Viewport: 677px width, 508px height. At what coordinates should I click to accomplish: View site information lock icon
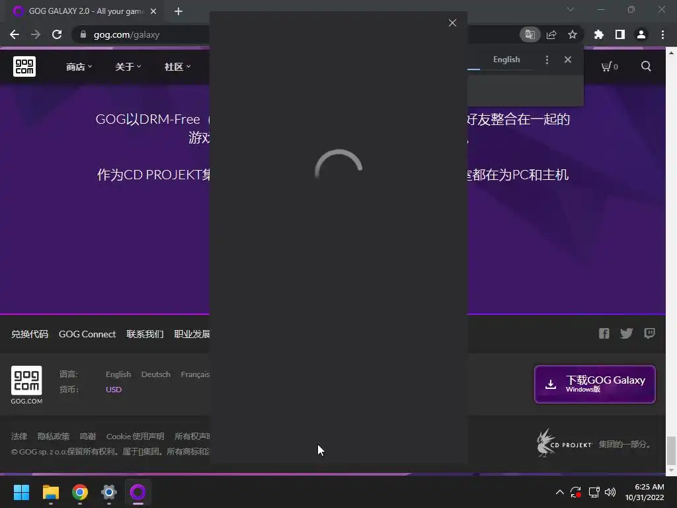point(83,34)
